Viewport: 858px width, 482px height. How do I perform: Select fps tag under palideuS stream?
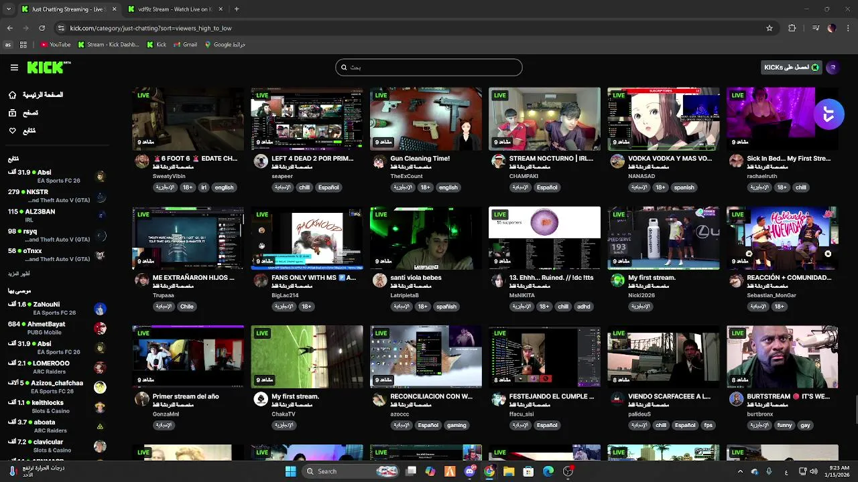pos(709,425)
